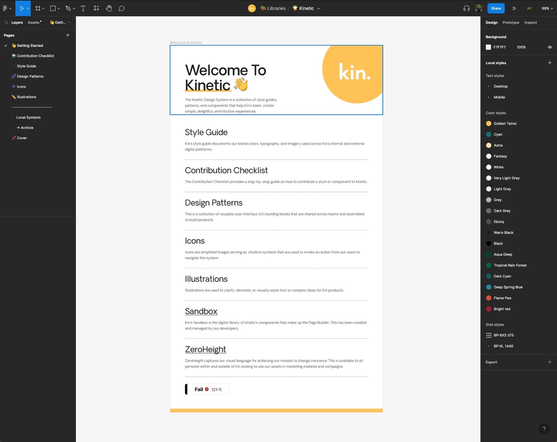Expand the Desktop text styles group
The height and width of the screenshot is (442, 557).
point(488,86)
